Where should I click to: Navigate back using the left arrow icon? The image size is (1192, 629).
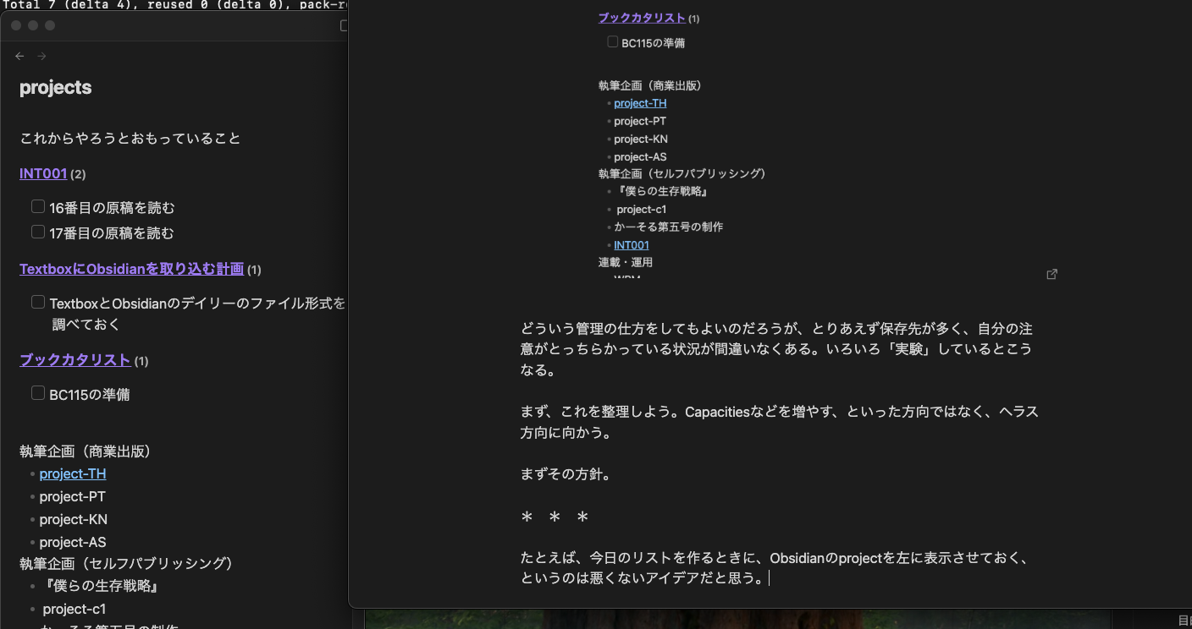pyautogui.click(x=19, y=56)
